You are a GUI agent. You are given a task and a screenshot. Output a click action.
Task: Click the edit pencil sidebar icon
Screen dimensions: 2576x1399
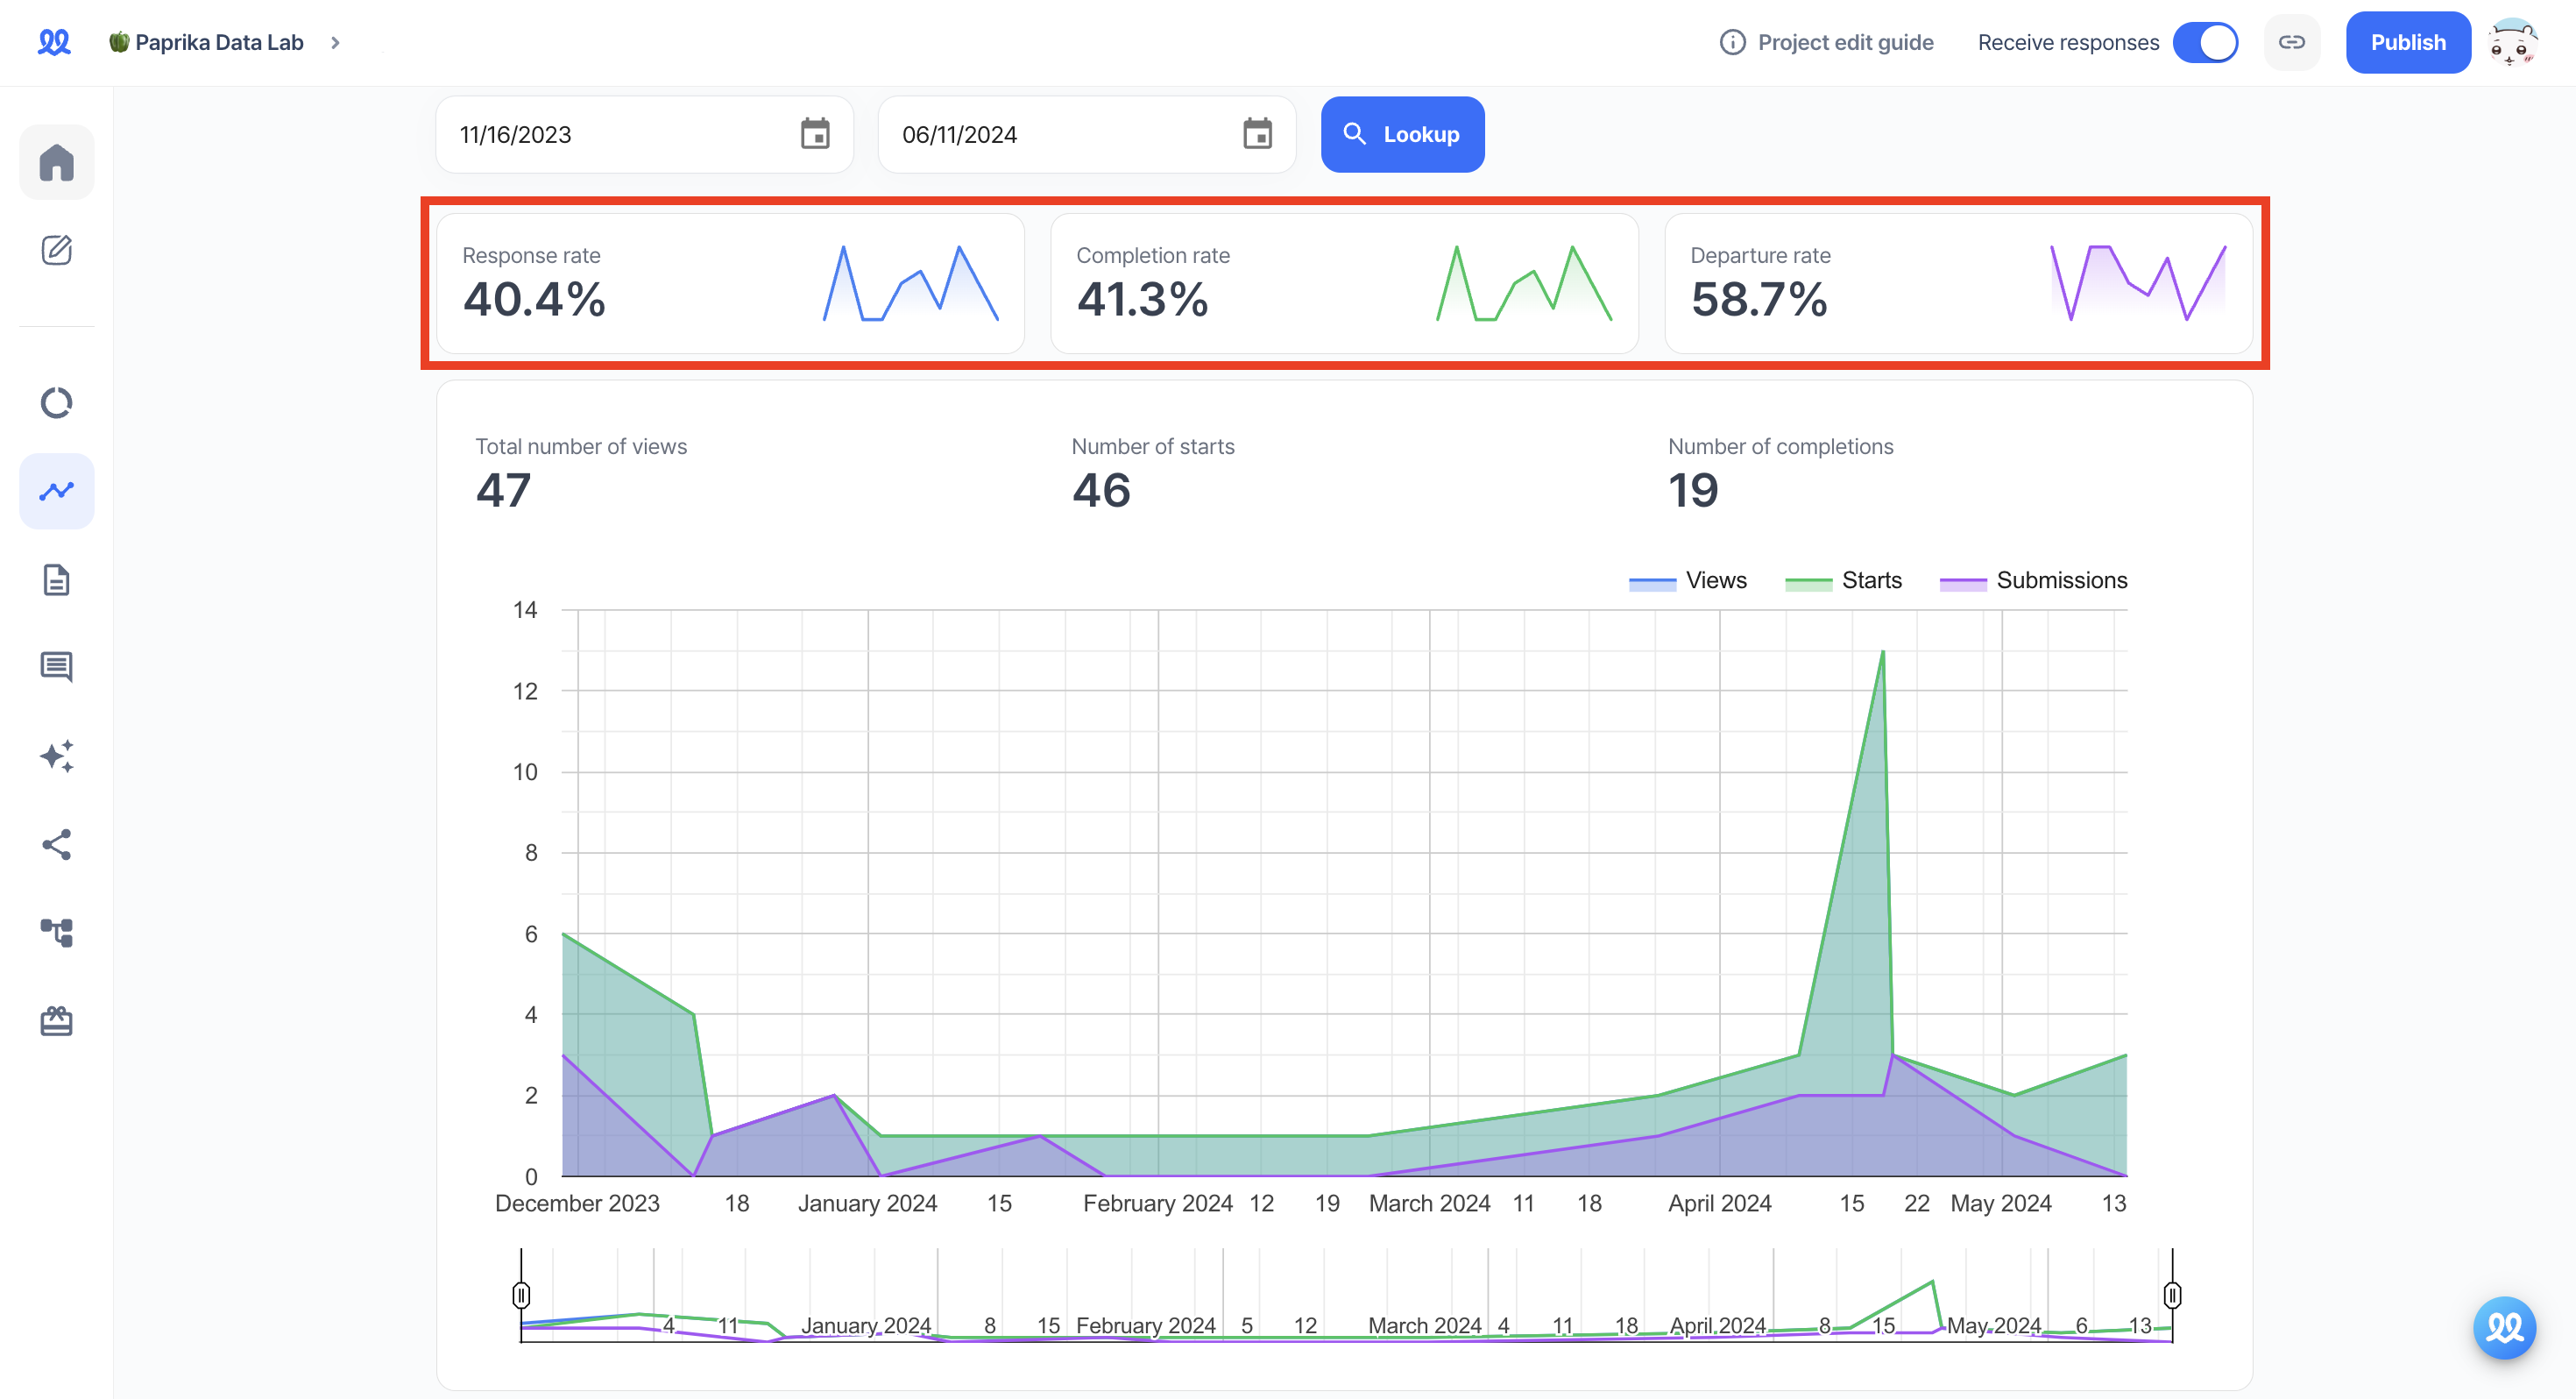point(56,250)
